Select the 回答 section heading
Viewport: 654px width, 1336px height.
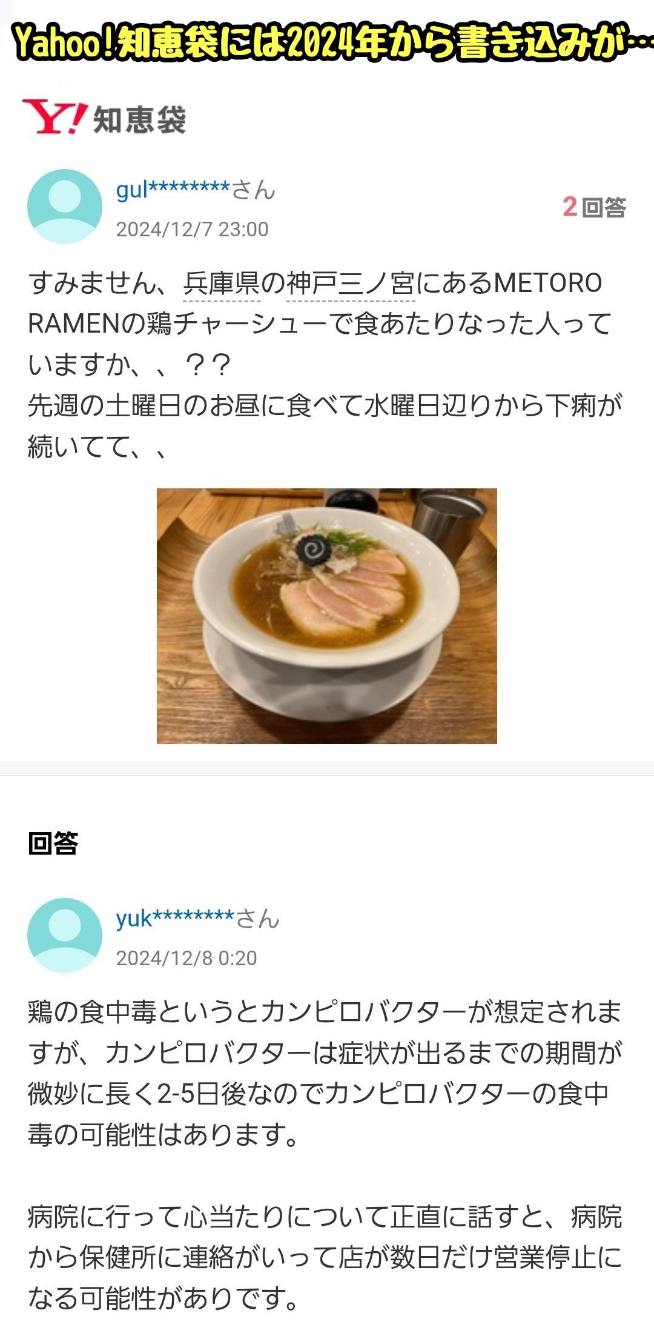click(53, 843)
